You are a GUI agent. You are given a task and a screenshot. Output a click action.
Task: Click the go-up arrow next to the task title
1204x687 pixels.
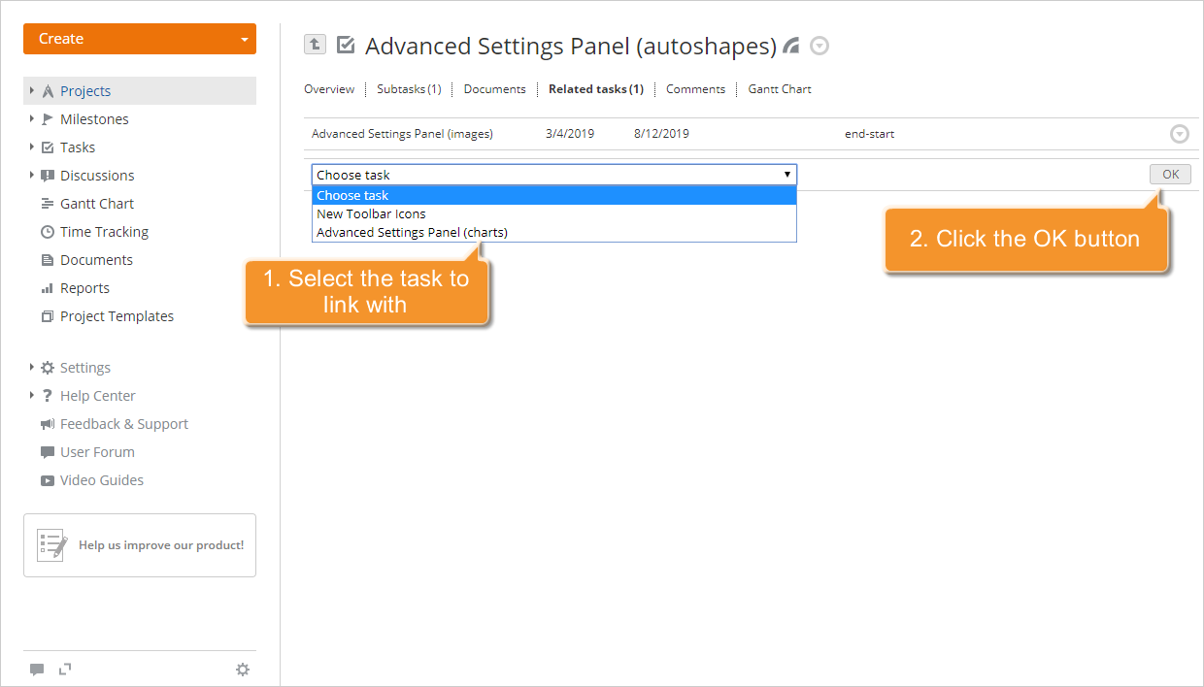coord(315,45)
